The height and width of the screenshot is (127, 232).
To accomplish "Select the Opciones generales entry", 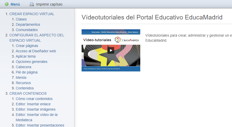I will [x=32, y=62].
